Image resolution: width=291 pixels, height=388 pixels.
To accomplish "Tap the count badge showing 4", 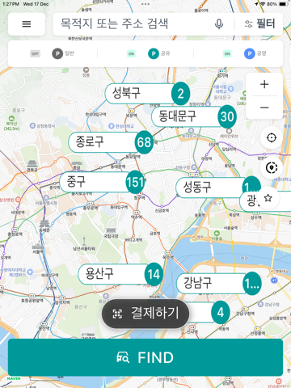I will coord(221,312).
